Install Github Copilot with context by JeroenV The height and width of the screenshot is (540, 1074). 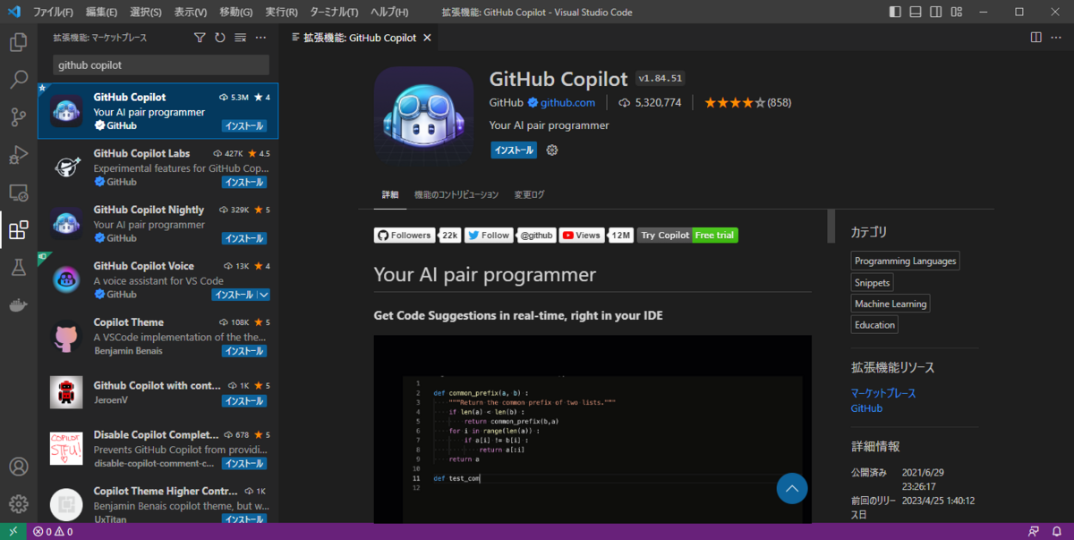244,401
